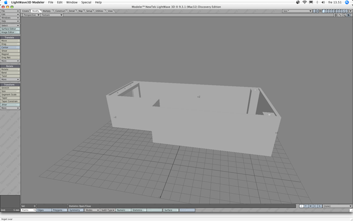This screenshot has height=221, width=353.
Task: Toggle Symmetry mode
Action: [x=76, y=210]
